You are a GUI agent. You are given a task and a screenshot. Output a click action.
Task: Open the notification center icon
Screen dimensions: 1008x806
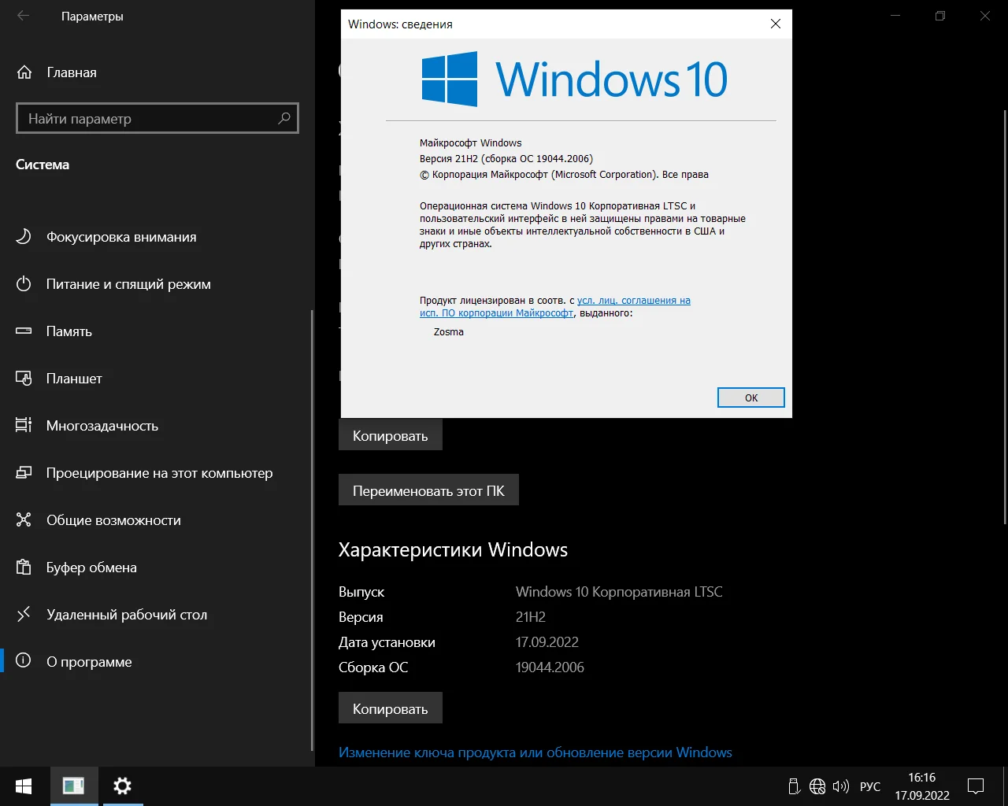976,786
